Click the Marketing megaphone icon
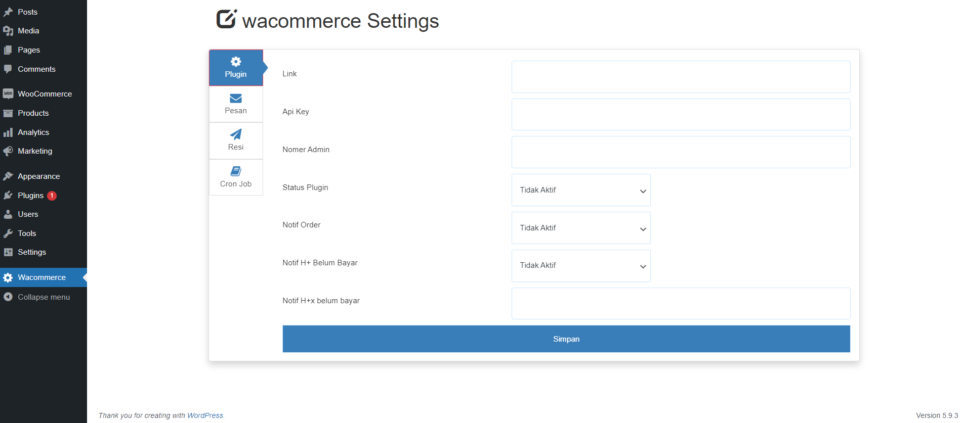 click(8, 151)
